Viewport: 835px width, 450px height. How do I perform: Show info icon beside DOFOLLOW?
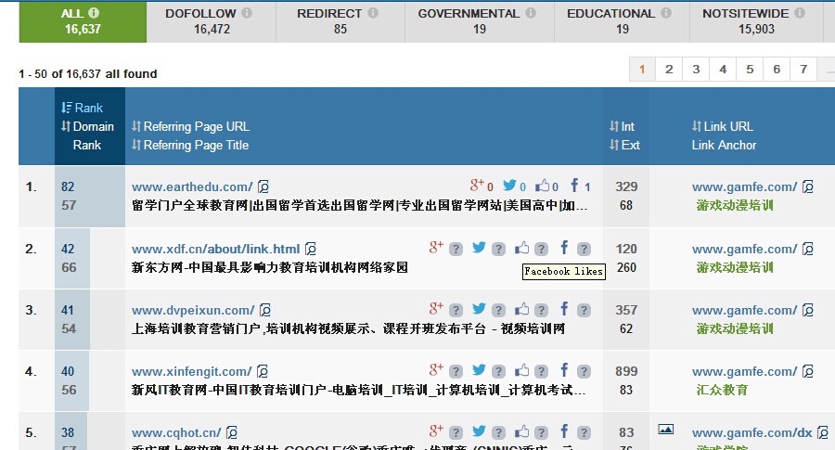247,13
